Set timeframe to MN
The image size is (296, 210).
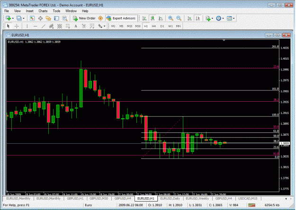pyautogui.click(x=178, y=26)
